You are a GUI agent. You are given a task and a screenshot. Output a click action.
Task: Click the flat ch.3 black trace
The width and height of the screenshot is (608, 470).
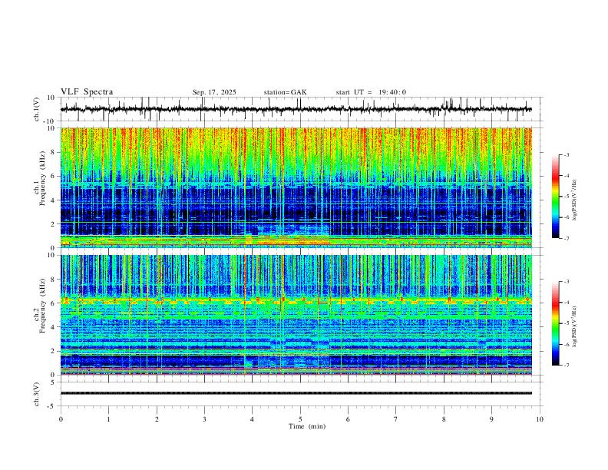click(296, 393)
